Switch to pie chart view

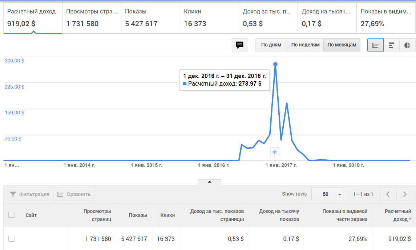tap(407, 45)
